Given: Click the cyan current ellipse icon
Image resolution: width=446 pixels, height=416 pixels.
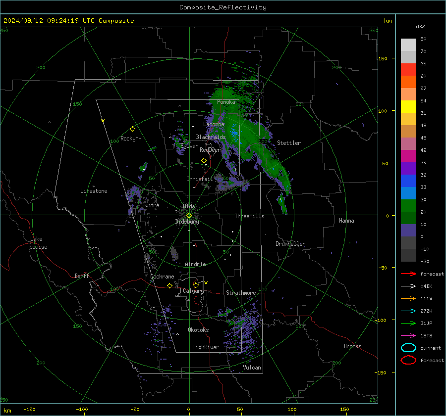Looking at the screenshot, I should click(408, 348).
